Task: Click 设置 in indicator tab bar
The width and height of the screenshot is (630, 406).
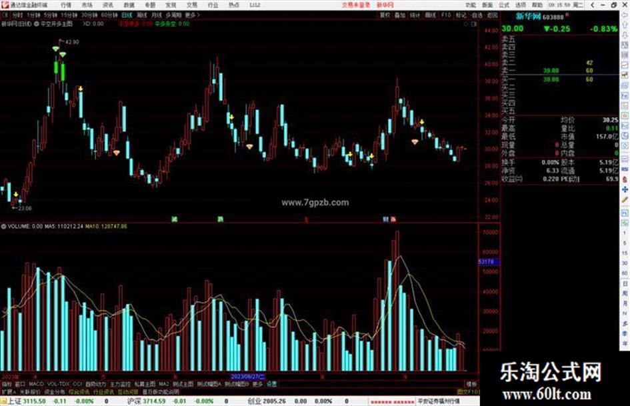Action: click(271, 384)
